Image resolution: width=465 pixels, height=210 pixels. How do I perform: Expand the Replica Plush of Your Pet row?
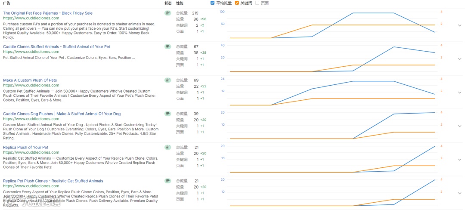460,160
